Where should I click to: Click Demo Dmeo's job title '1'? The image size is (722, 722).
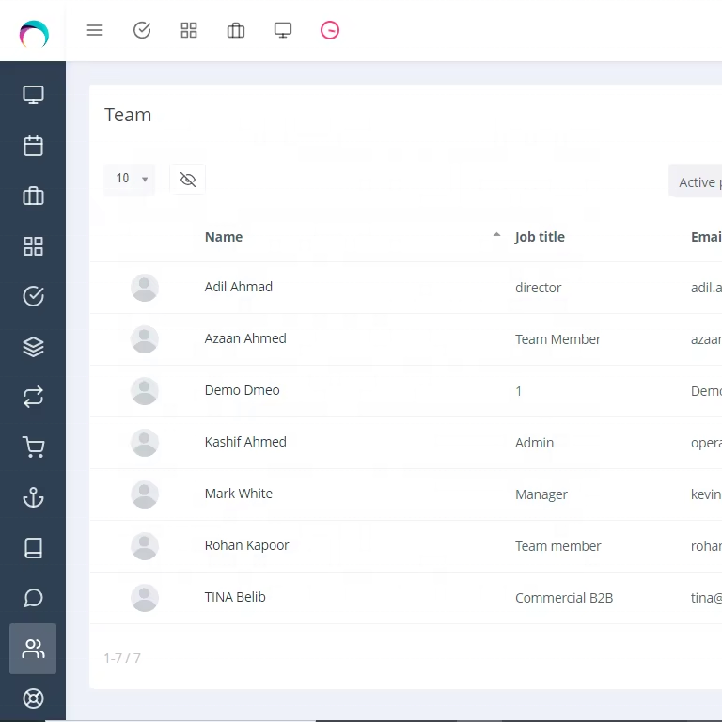[x=519, y=391]
